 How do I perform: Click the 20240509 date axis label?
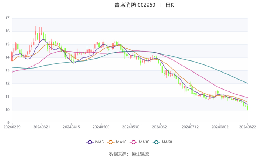(x=101, y=127)
